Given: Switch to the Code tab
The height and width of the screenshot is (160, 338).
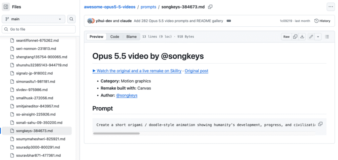Looking at the screenshot, I should pyautogui.click(x=115, y=37).
